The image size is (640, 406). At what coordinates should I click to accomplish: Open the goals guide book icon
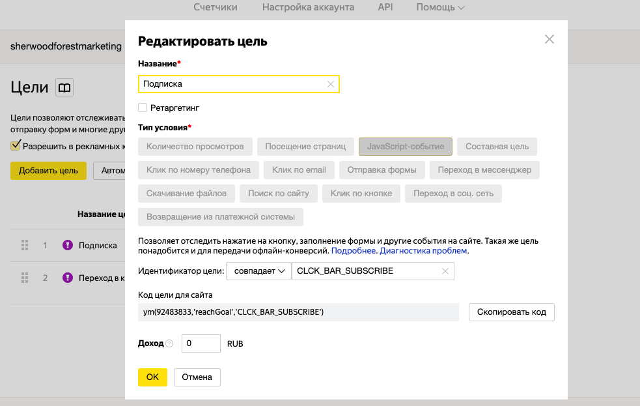pyautogui.click(x=64, y=87)
